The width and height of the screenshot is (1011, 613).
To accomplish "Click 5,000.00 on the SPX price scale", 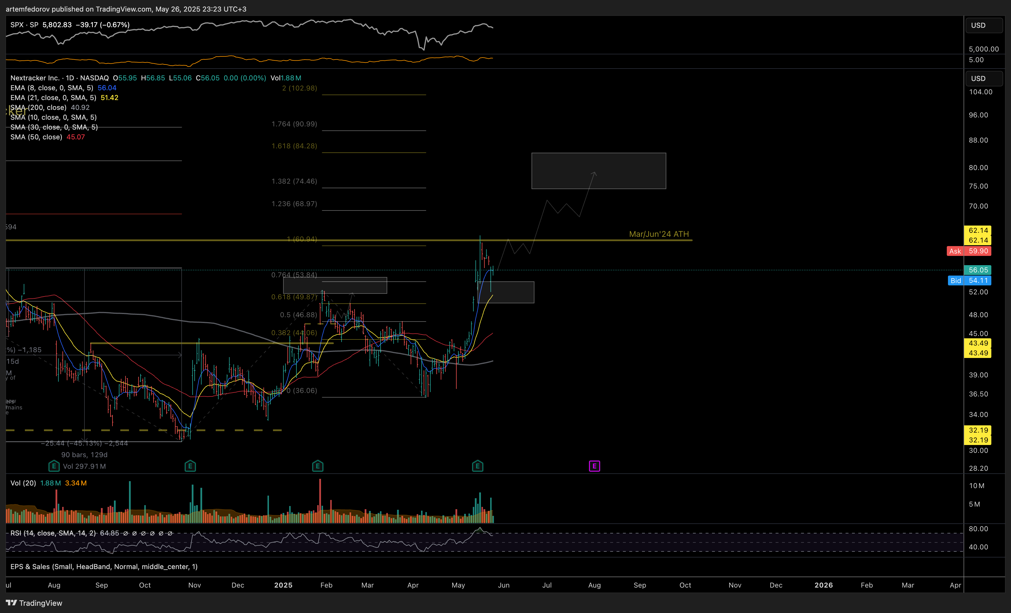I will click(x=984, y=49).
